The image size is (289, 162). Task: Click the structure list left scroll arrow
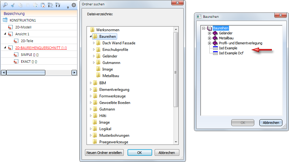[x=4, y=72]
